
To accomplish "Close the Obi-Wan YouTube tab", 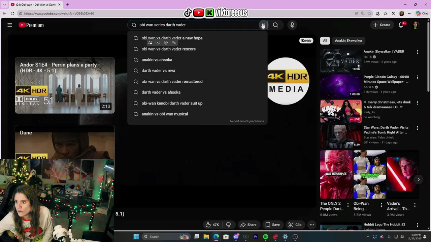I will pos(60,4).
